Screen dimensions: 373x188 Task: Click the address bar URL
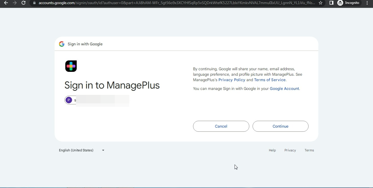coord(177,3)
